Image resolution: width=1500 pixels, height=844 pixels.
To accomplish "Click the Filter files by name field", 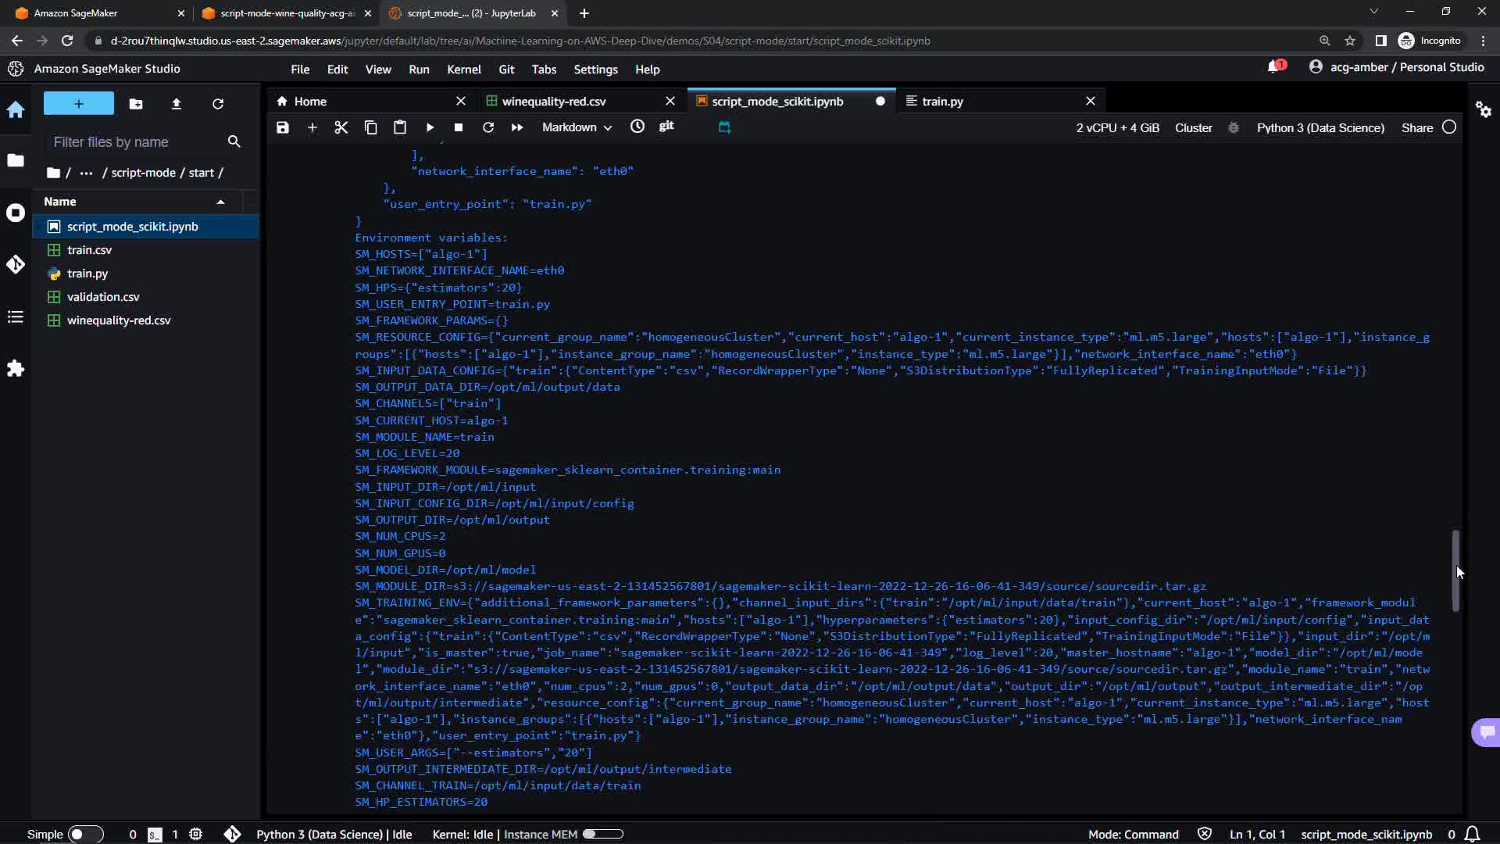I will [137, 142].
